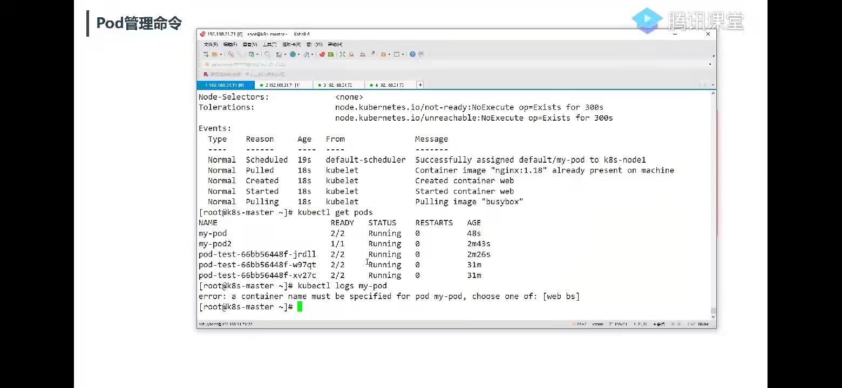Click the green globe icon in toolbar
The height and width of the screenshot is (388, 842).
coord(293,54)
